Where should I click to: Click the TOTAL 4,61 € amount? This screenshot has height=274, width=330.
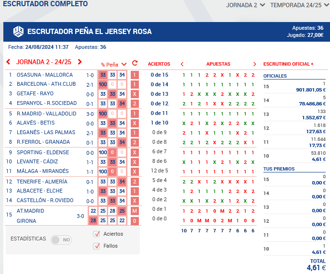tap(316, 268)
